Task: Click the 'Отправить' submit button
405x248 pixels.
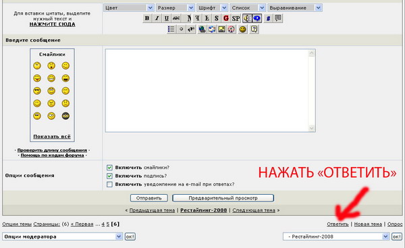Action: click(148, 198)
